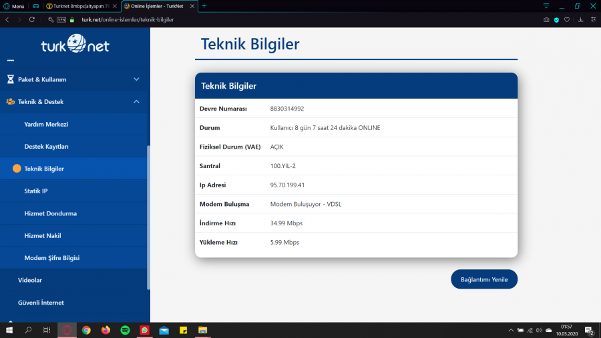Click the Paket & Kullanım hourglass icon
Viewport: 601px width, 338px height.
click(10, 79)
